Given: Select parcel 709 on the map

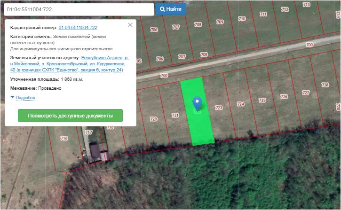Looking at the screenshot, I should (x=220, y=22).
